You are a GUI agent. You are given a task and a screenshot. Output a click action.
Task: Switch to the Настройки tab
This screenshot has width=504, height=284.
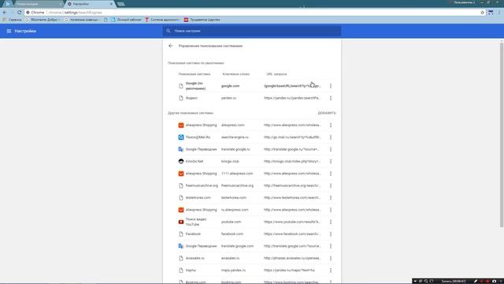(90, 4)
